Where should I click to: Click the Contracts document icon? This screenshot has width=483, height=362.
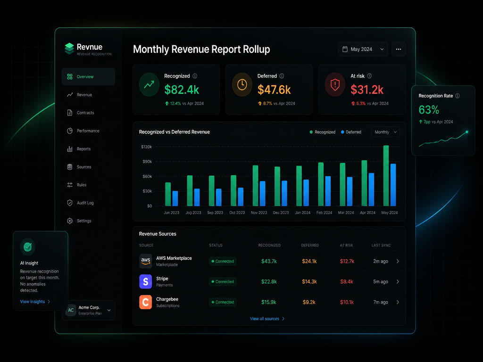tap(70, 113)
